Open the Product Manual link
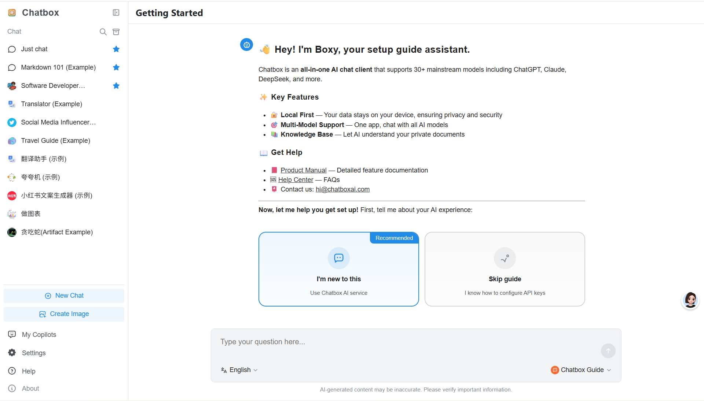The image size is (704, 401). (303, 170)
